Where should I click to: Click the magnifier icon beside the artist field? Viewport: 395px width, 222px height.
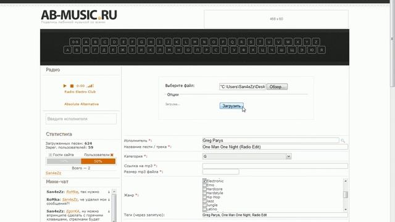coord(343,141)
